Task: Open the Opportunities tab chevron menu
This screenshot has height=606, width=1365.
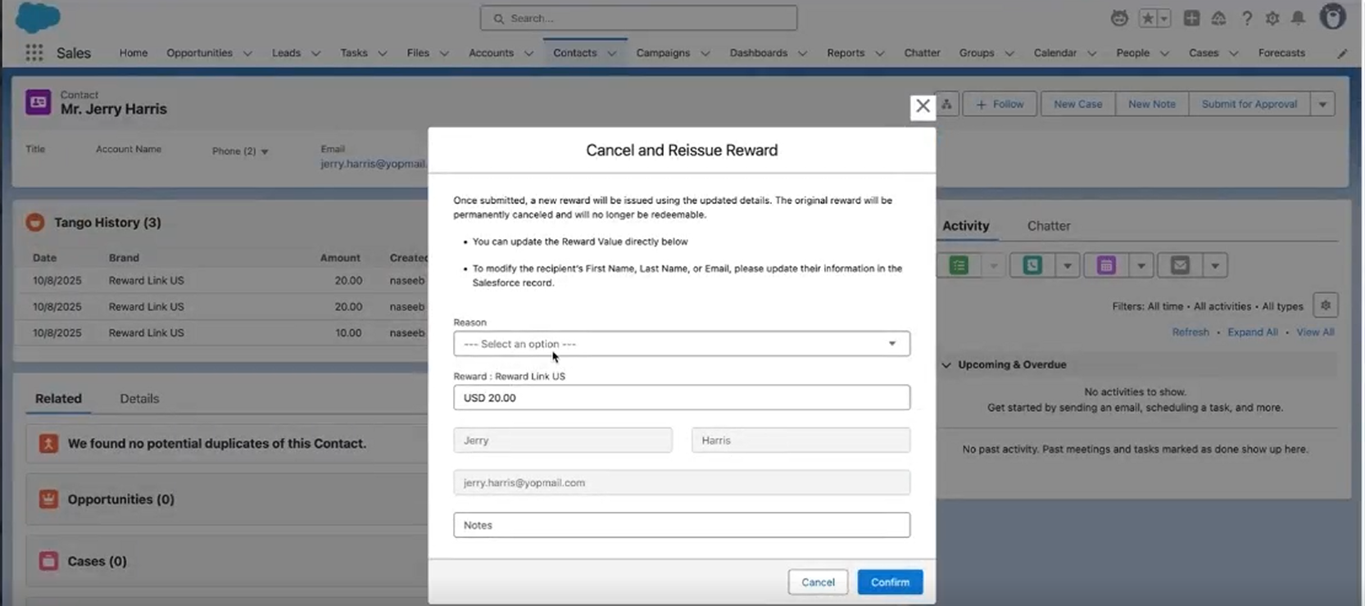Action: click(x=247, y=53)
